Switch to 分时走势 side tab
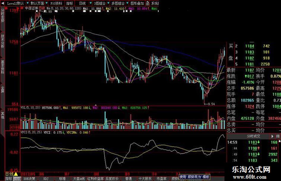 (2, 15)
